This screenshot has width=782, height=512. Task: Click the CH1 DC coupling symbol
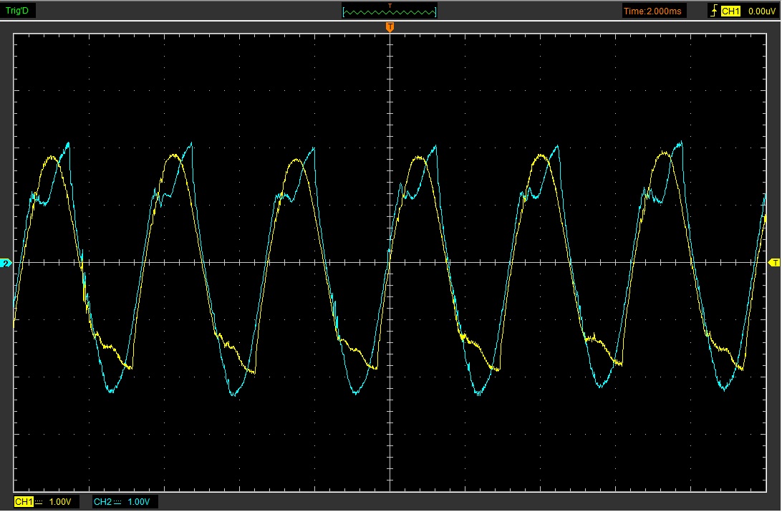[39, 502]
